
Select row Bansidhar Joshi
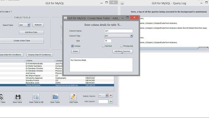pyautogui.click(x=57, y=83)
